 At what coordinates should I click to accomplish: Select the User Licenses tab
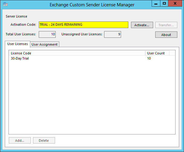(x=18, y=44)
